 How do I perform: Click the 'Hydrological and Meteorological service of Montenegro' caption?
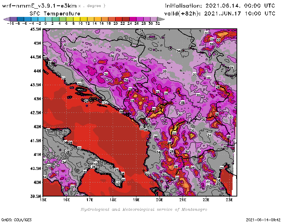click(x=144, y=209)
